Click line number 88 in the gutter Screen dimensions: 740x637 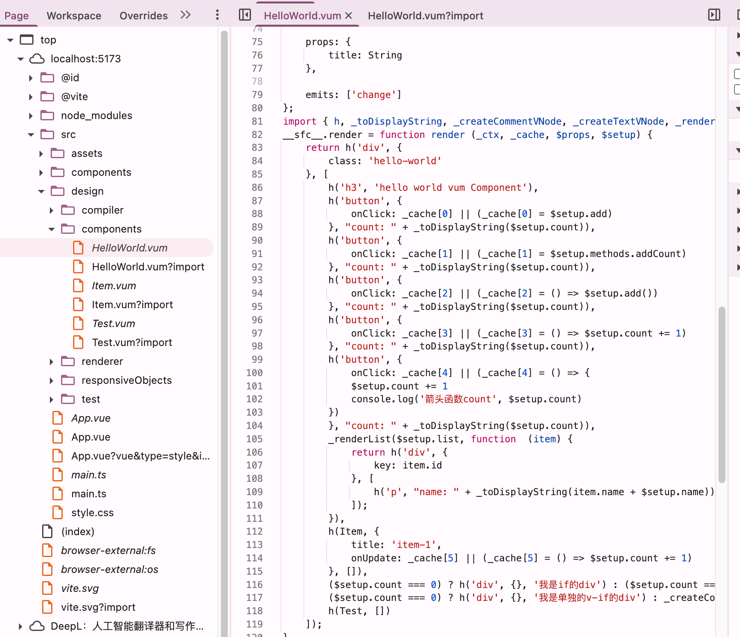(257, 214)
